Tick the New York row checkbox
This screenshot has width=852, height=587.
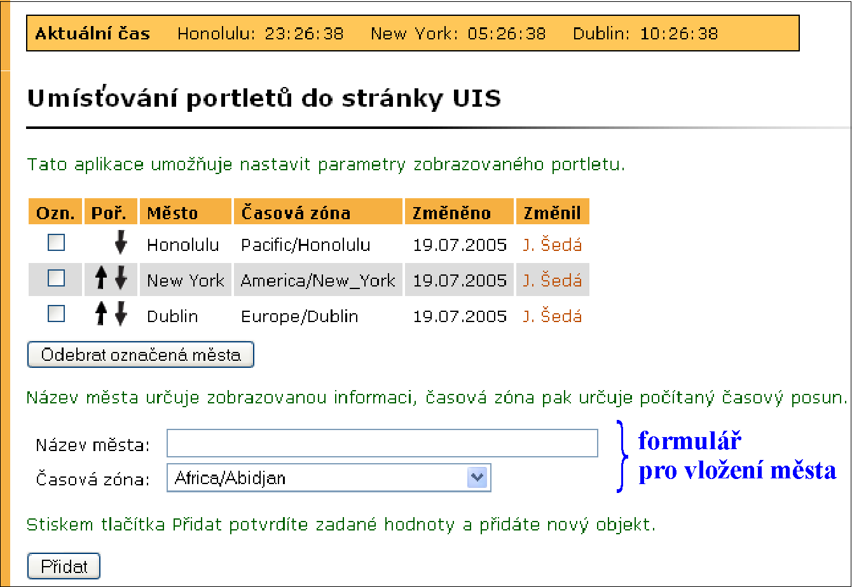point(57,278)
